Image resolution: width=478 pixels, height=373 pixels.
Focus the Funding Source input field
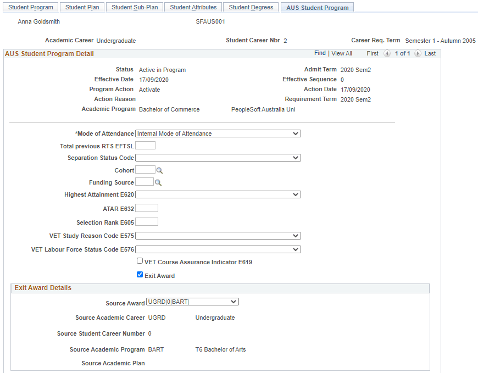[144, 182]
